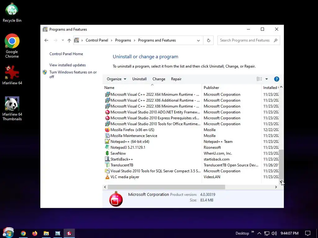318x238 pixels.
Task: Click Programs and Features breadcrumb
Action: [157, 40]
